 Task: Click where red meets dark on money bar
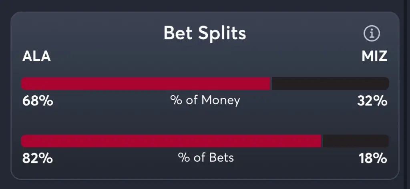pos(271,83)
